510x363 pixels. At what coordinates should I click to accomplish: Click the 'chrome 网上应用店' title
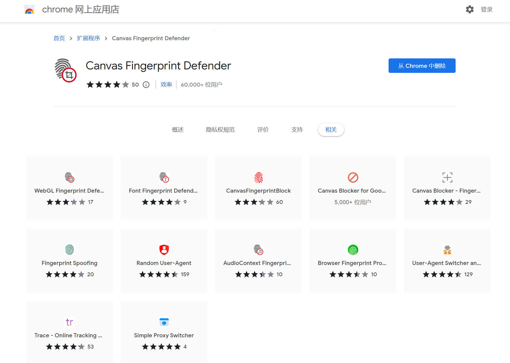(81, 9)
